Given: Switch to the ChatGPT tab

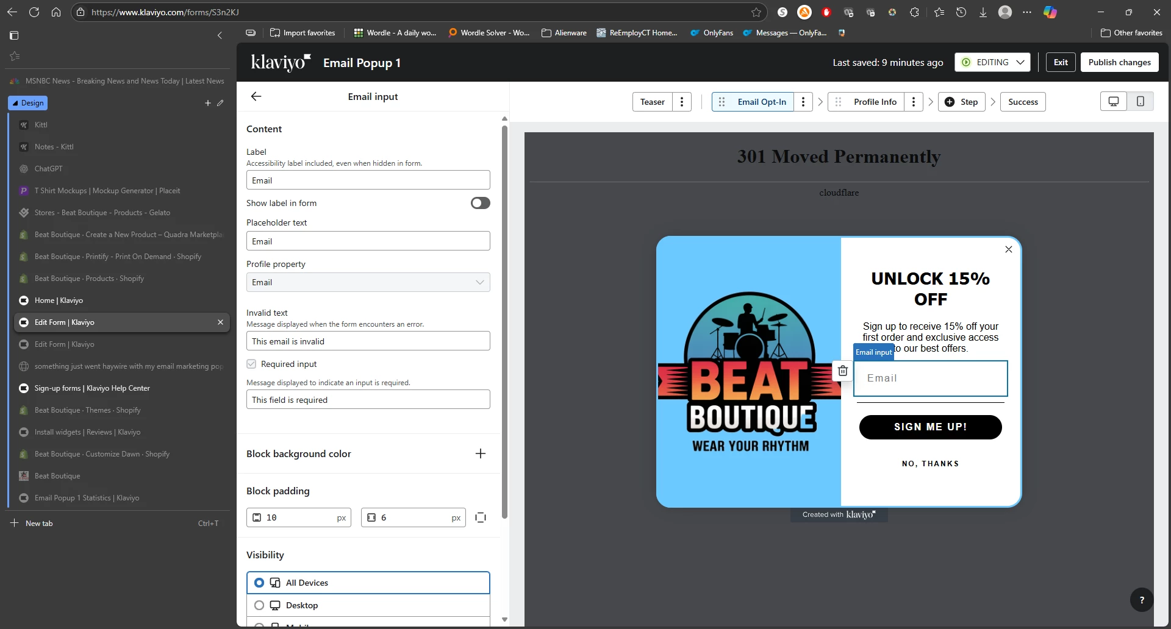Looking at the screenshot, I should 121,169.
